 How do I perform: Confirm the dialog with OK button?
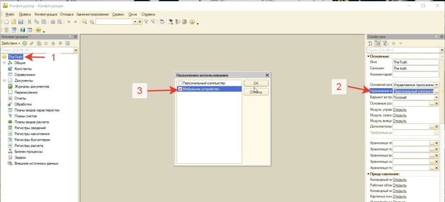coord(256,83)
